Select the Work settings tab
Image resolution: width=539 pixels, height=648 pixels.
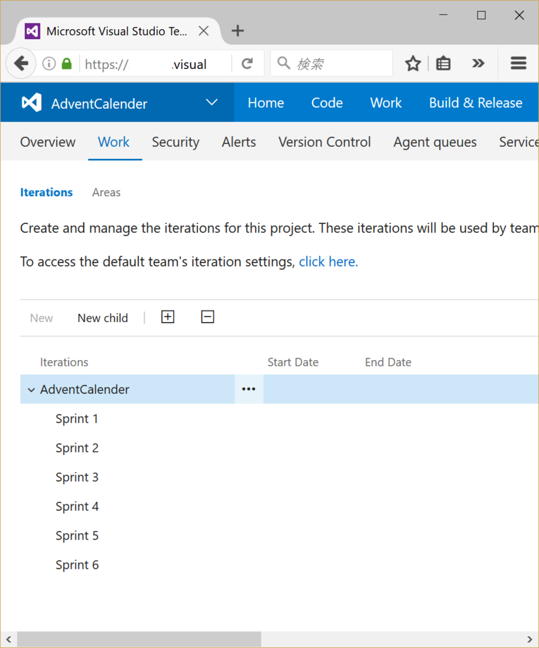tap(114, 142)
